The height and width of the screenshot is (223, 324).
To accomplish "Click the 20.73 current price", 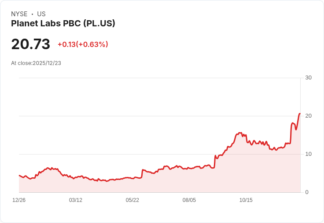I will [30, 44].
